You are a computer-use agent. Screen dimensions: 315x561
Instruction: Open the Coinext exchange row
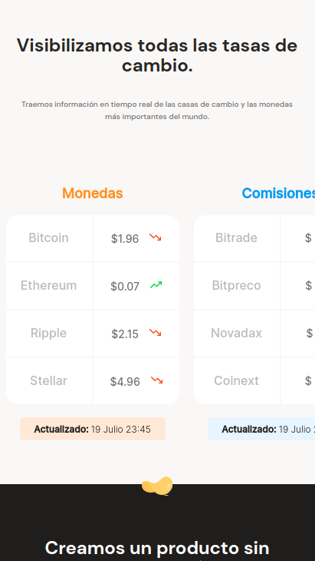click(x=254, y=380)
